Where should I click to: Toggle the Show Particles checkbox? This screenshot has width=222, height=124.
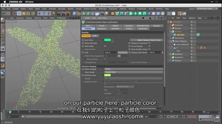point(105,43)
